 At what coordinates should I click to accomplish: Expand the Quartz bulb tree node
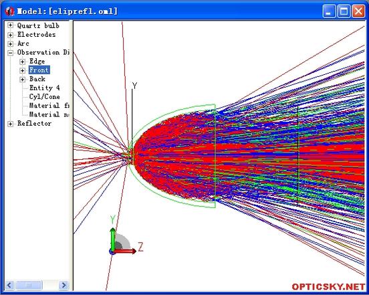[x=10, y=25]
